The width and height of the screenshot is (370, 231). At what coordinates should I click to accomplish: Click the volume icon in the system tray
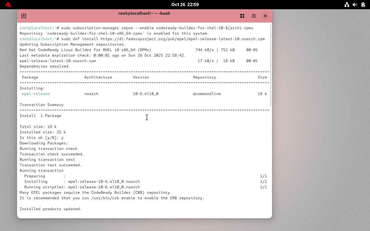pyautogui.click(x=355, y=4)
